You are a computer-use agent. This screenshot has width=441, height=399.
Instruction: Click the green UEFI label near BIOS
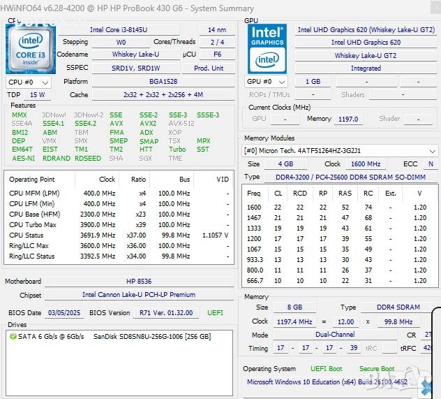pos(215,313)
